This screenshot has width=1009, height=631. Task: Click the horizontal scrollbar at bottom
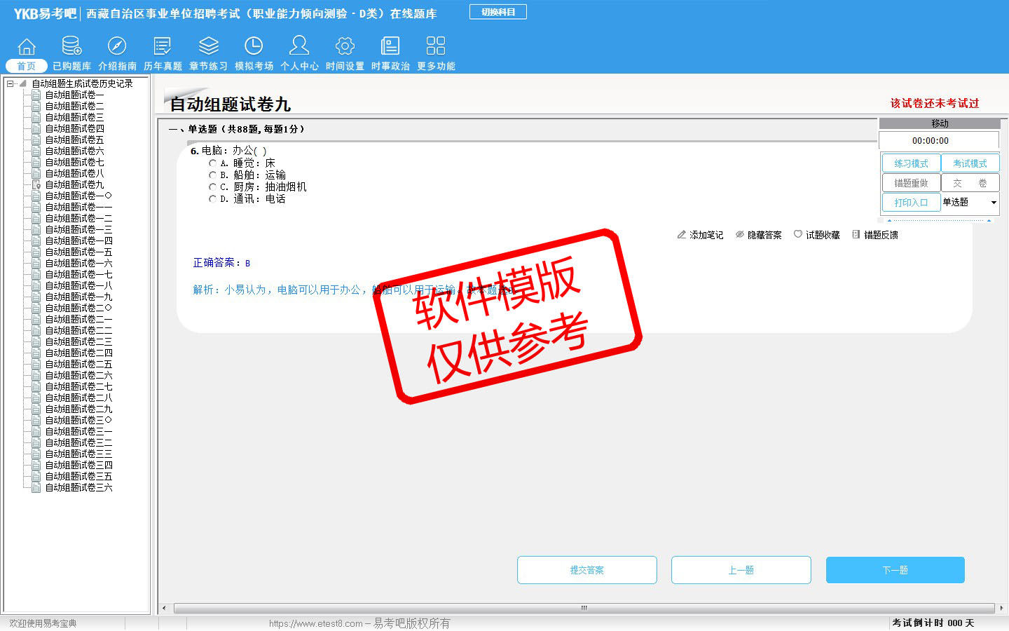coord(583,608)
